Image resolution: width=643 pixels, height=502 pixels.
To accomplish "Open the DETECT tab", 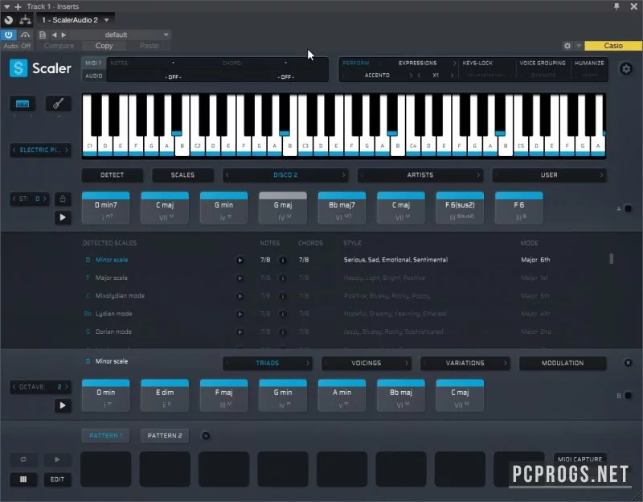I will tap(112, 175).
